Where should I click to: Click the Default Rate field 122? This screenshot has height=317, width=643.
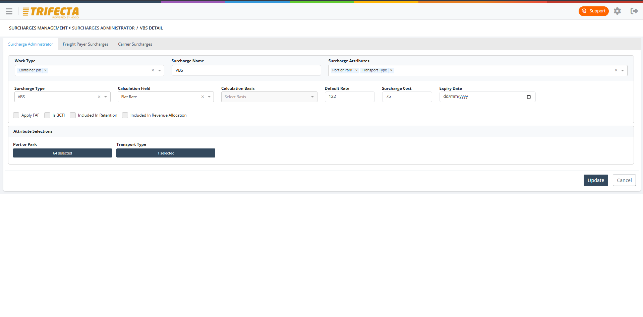[350, 97]
